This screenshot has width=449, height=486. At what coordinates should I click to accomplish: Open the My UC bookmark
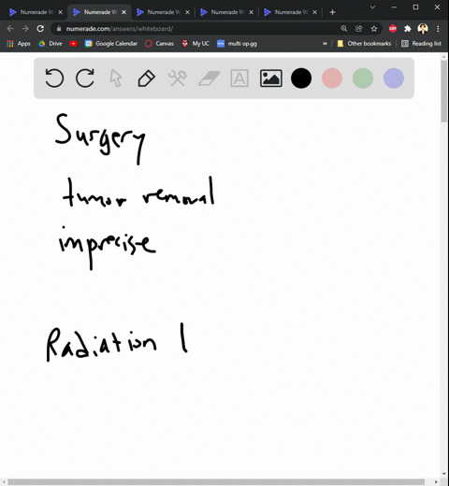[196, 44]
